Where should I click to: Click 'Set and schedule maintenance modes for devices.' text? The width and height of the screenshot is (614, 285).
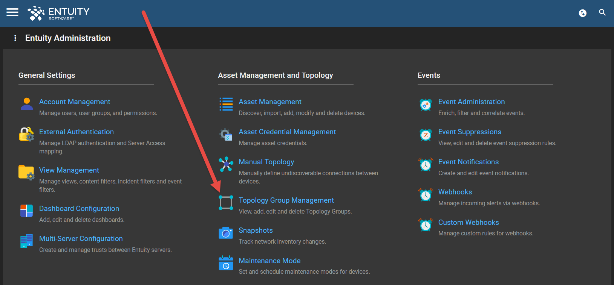(x=304, y=272)
